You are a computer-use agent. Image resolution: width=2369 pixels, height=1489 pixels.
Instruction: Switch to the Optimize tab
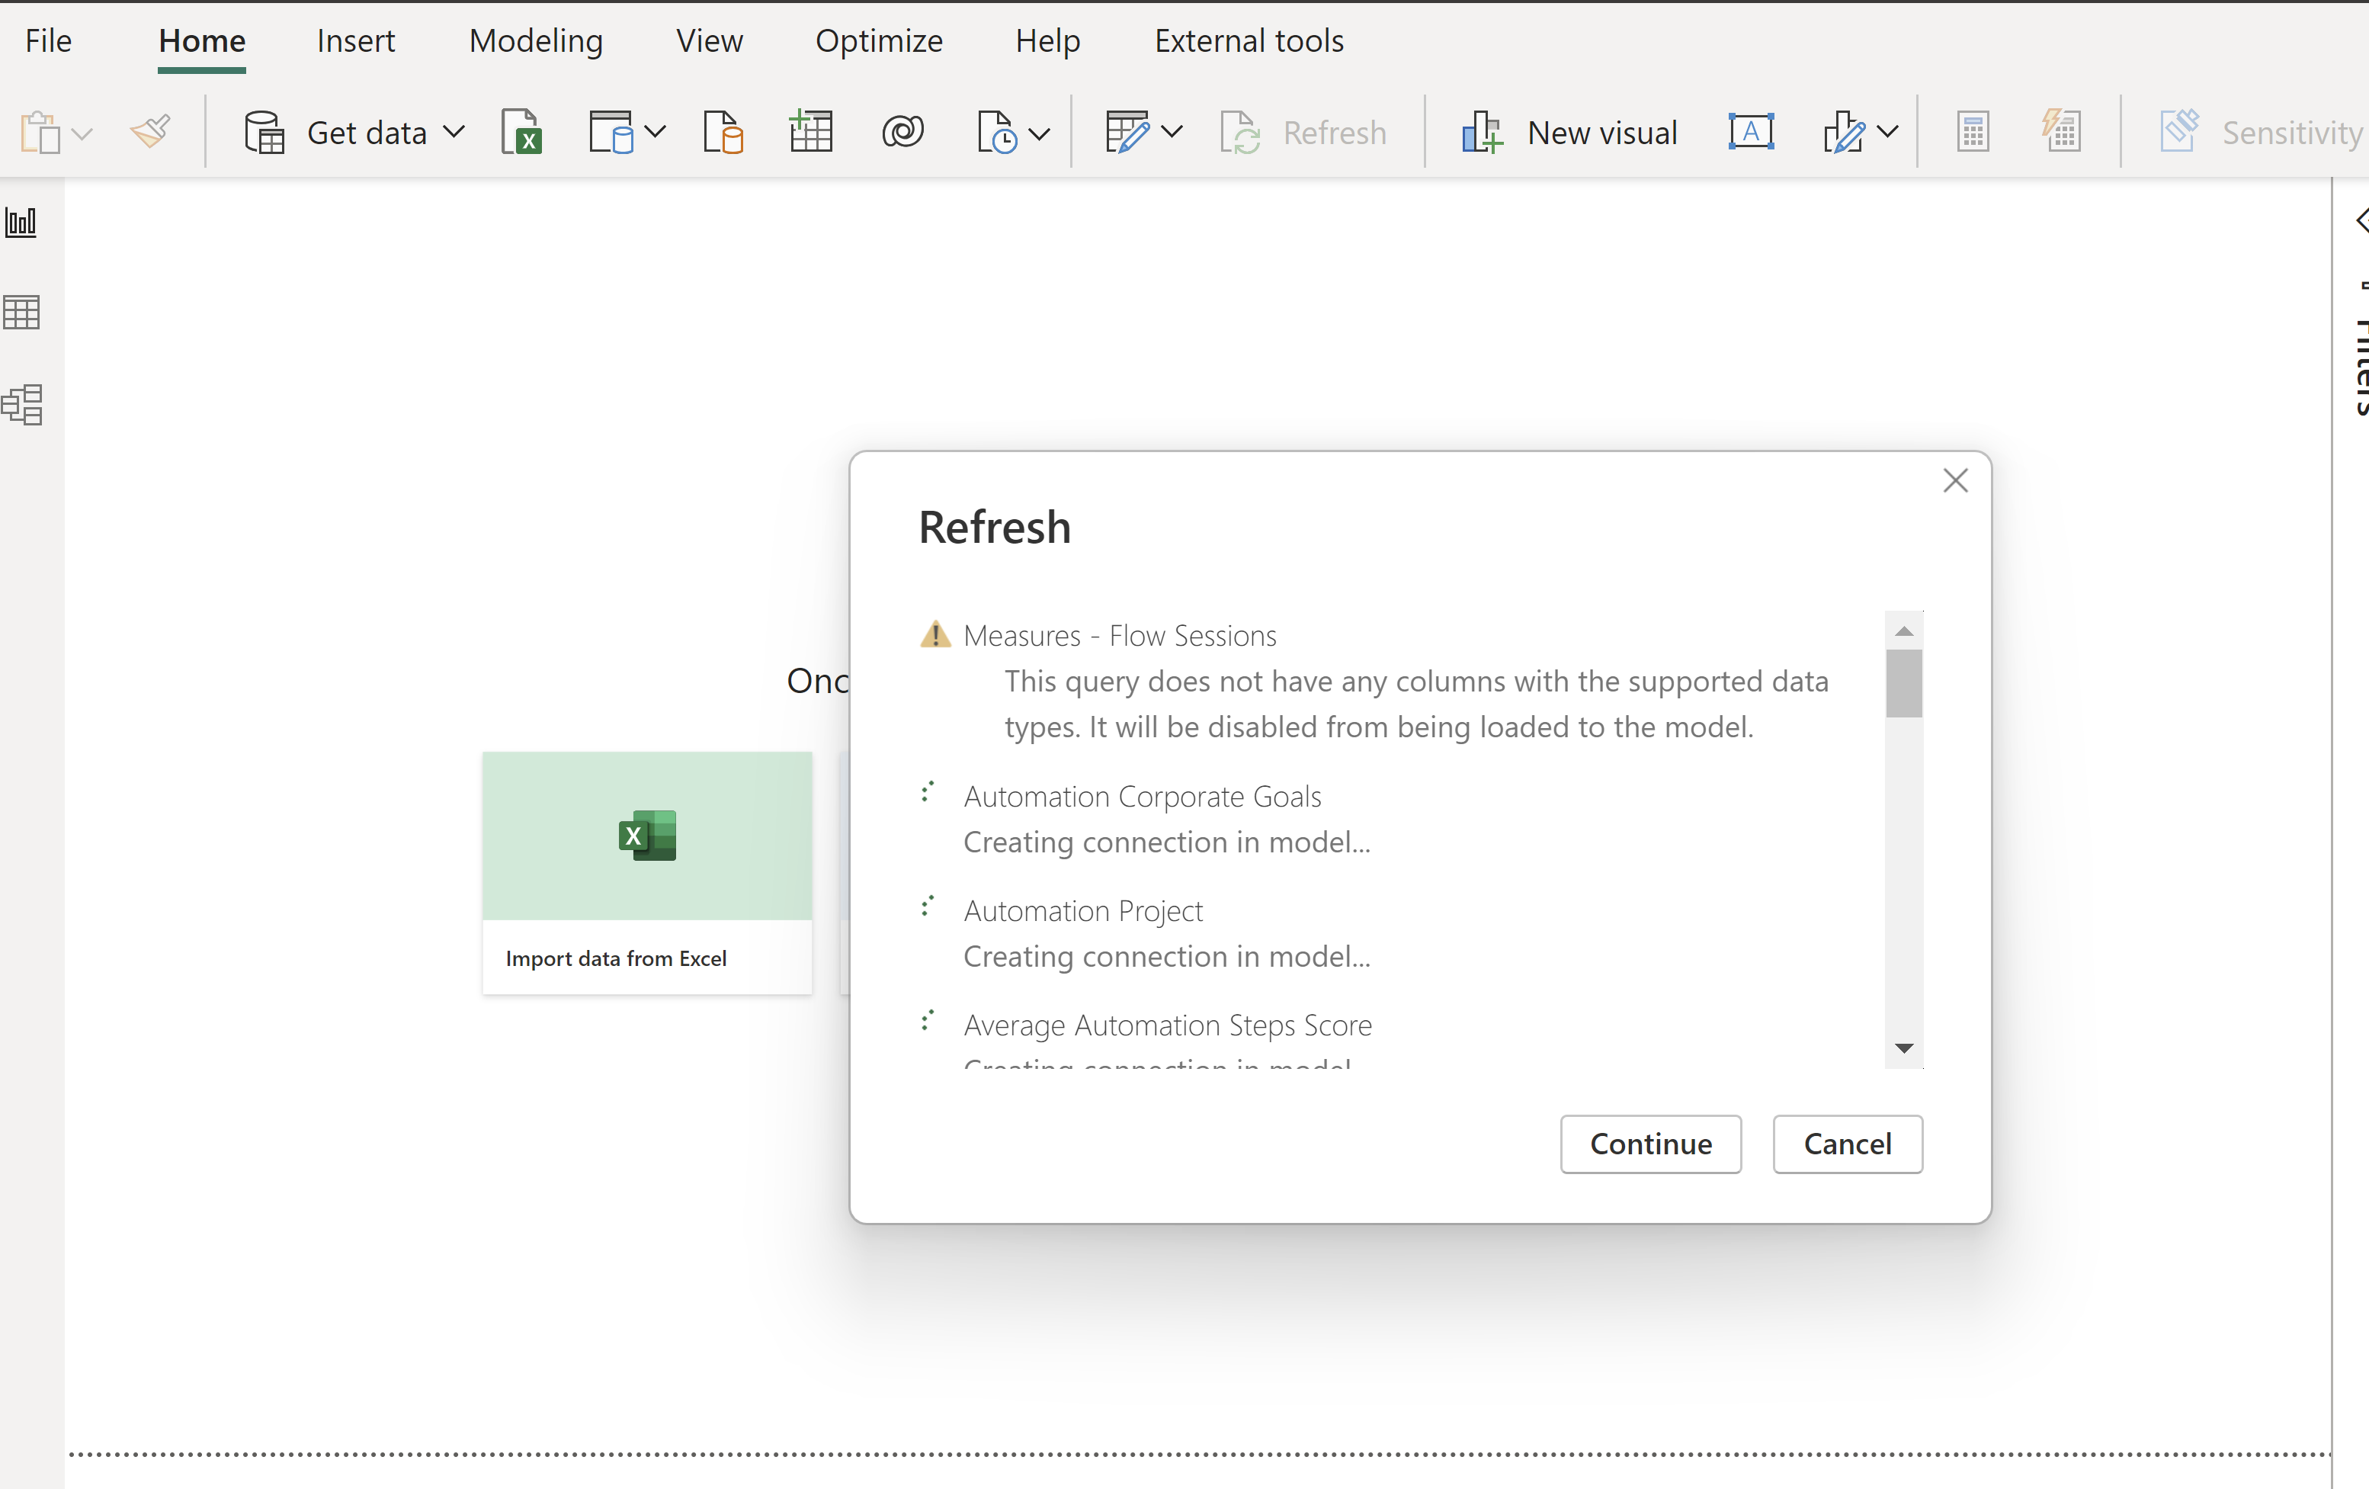click(879, 41)
